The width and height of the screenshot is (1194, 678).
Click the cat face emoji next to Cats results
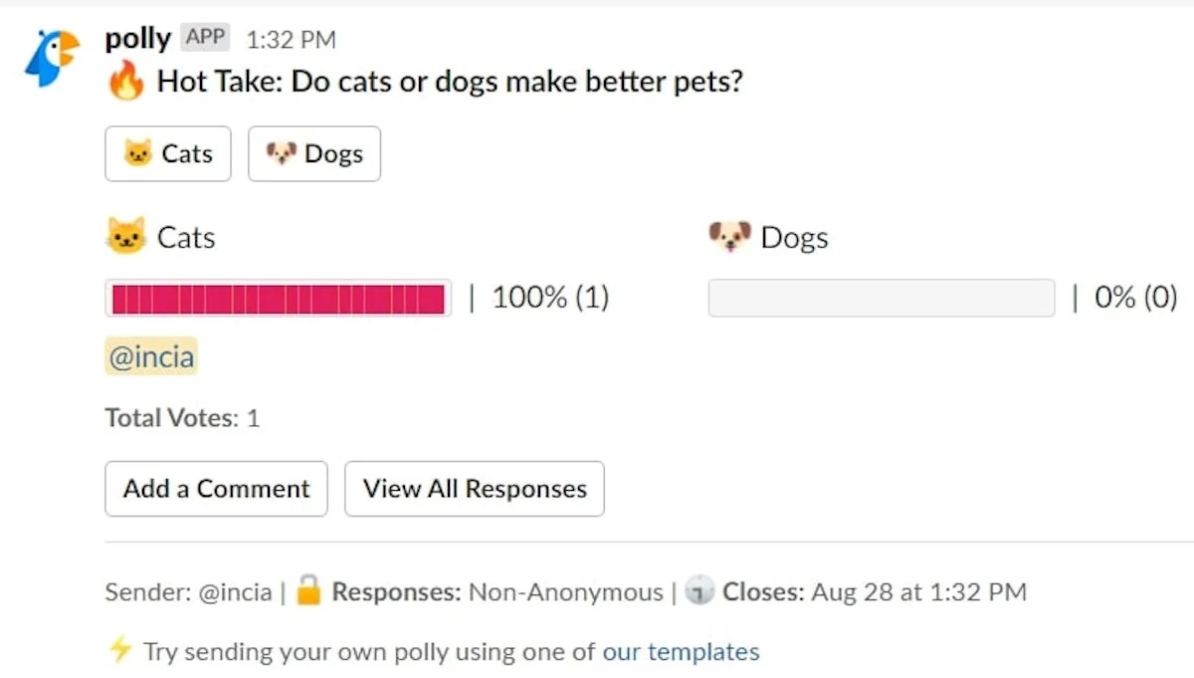tap(123, 236)
